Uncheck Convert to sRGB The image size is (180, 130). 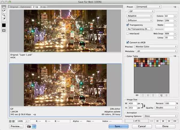pos(128,42)
